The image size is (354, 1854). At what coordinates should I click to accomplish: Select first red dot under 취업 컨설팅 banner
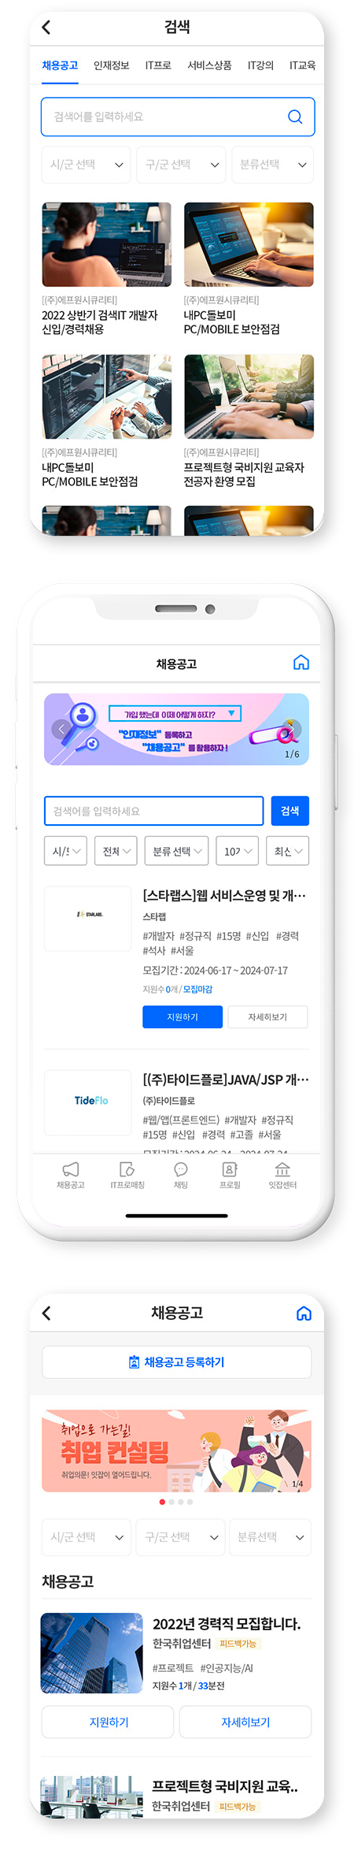(x=162, y=1502)
